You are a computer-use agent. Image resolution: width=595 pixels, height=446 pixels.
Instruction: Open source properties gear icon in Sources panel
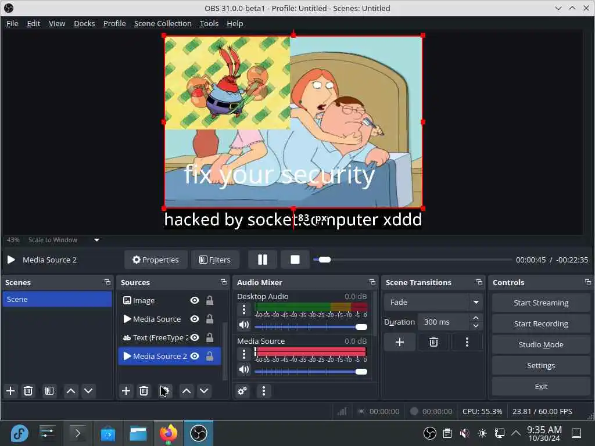tap(165, 391)
